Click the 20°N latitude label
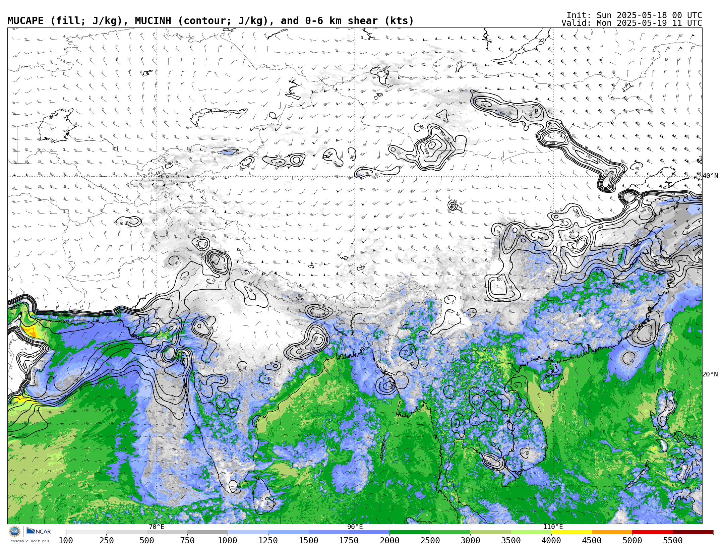Viewport: 724px width, 545px height. point(710,374)
